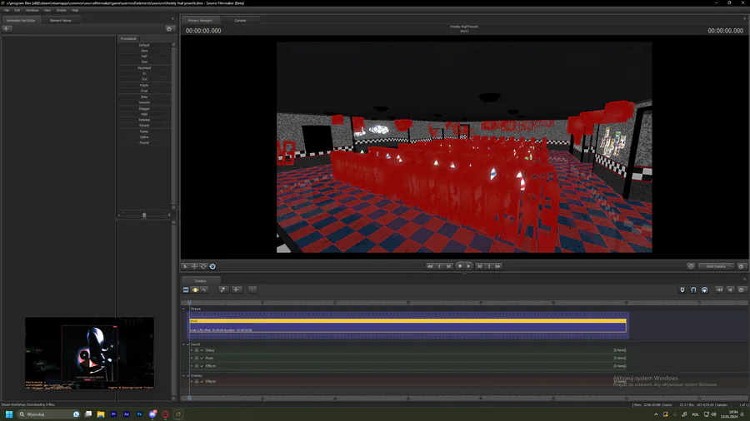Switch to the Graph Editor mode

pyautogui.click(x=204, y=290)
